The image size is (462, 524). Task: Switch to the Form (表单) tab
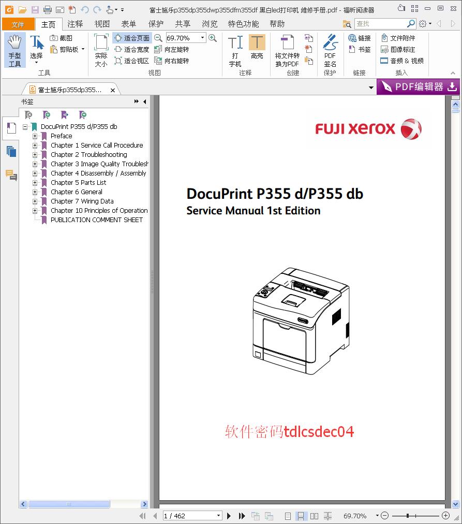129,24
